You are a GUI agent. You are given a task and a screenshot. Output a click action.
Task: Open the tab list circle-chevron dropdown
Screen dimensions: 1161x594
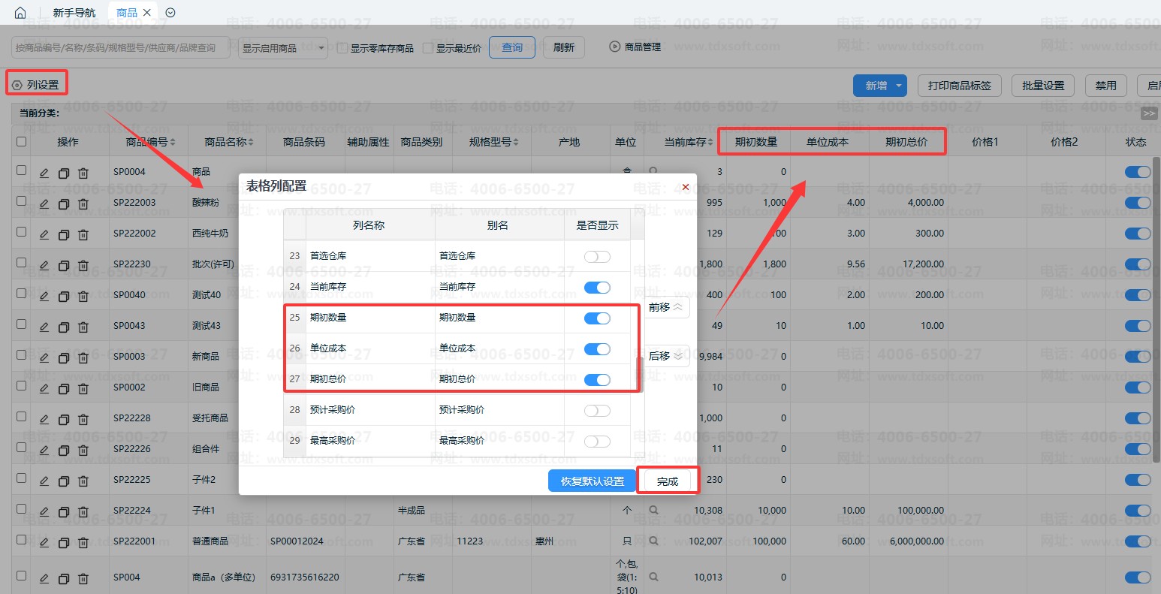coord(170,13)
